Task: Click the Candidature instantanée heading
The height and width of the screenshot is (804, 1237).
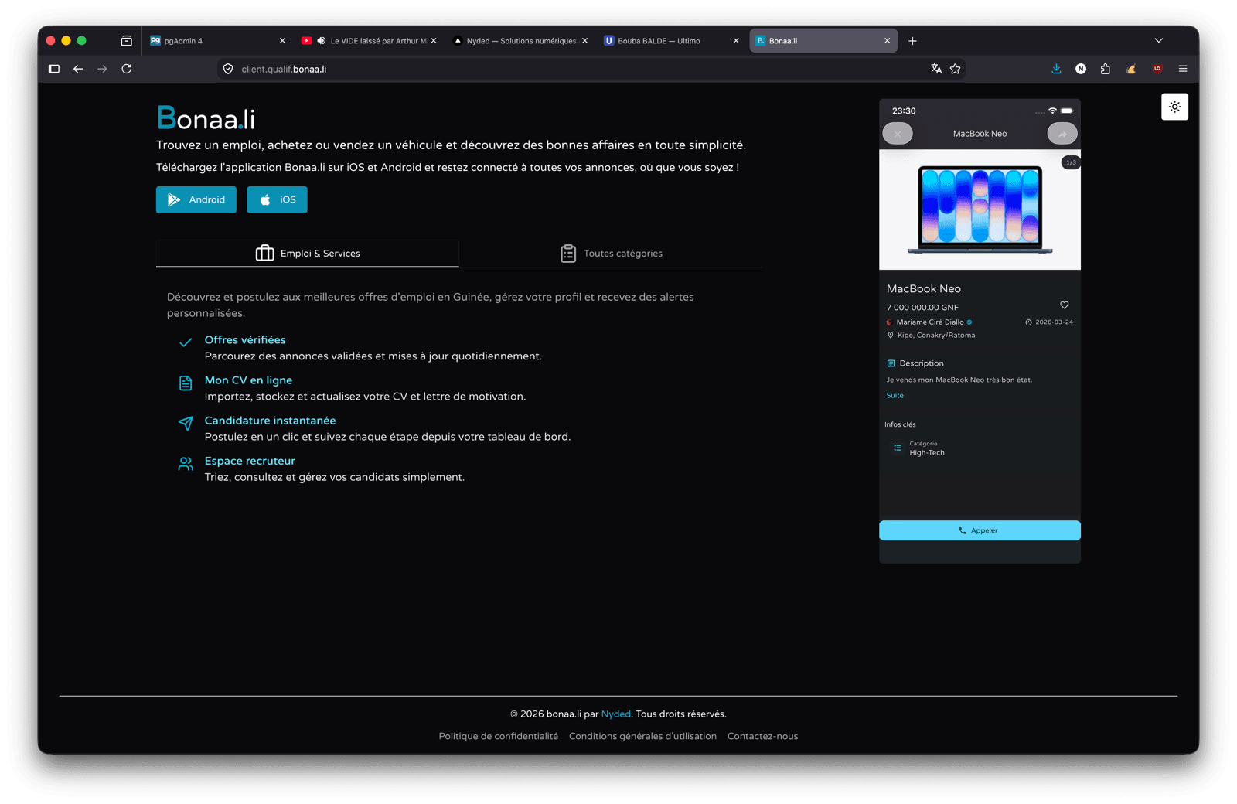Action: click(x=270, y=421)
